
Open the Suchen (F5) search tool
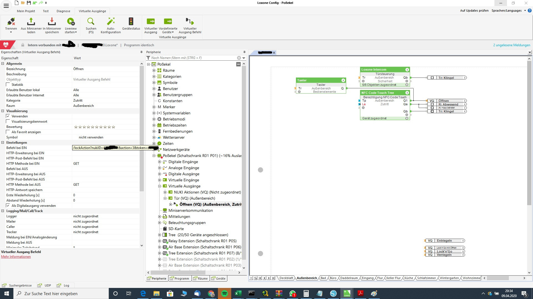(91, 22)
